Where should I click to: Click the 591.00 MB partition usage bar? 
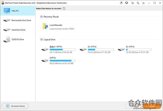click(x=62, y=61)
